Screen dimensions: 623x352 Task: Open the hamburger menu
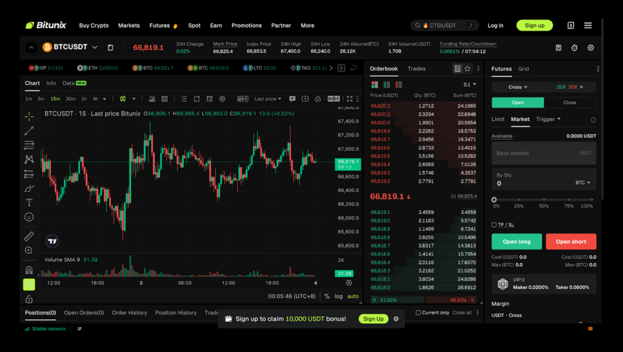pyautogui.click(x=588, y=26)
